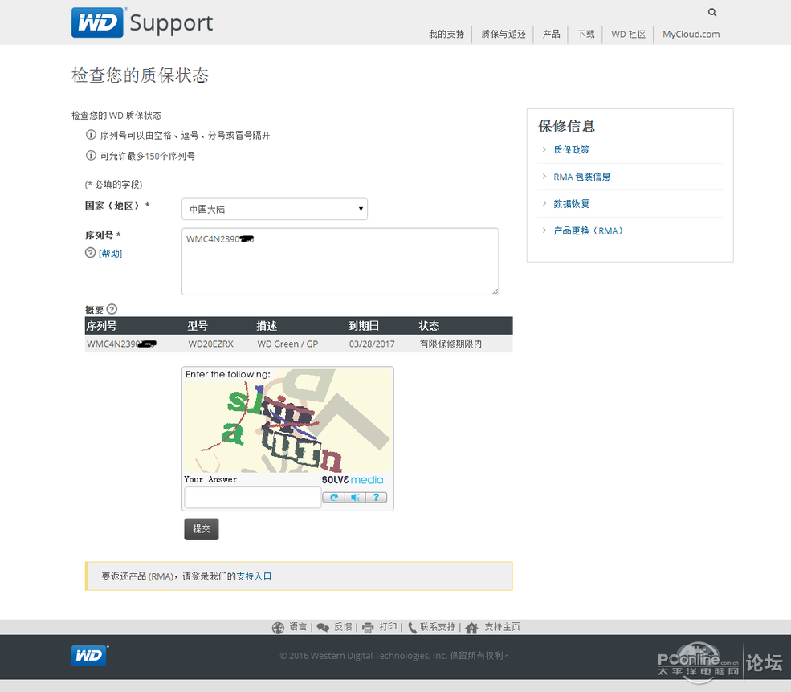Click the info icon beside 150 serials hint

pos(91,156)
